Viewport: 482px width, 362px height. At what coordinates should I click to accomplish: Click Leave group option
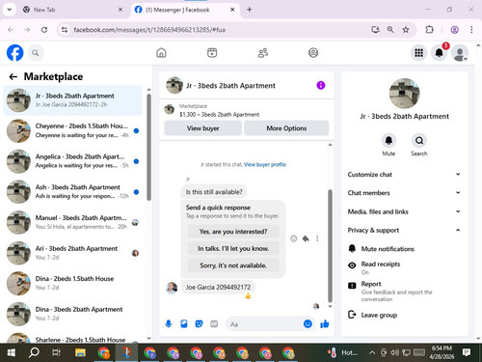404,315
